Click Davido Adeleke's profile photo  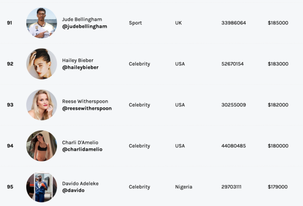[x=41, y=187]
